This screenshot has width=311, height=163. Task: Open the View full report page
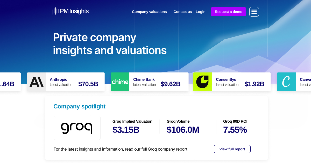pyautogui.click(x=232, y=149)
